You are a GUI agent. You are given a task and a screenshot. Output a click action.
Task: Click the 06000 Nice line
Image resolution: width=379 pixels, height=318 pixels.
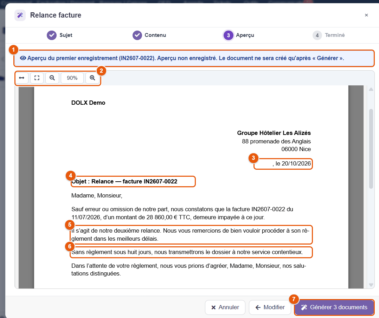pyautogui.click(x=296, y=149)
